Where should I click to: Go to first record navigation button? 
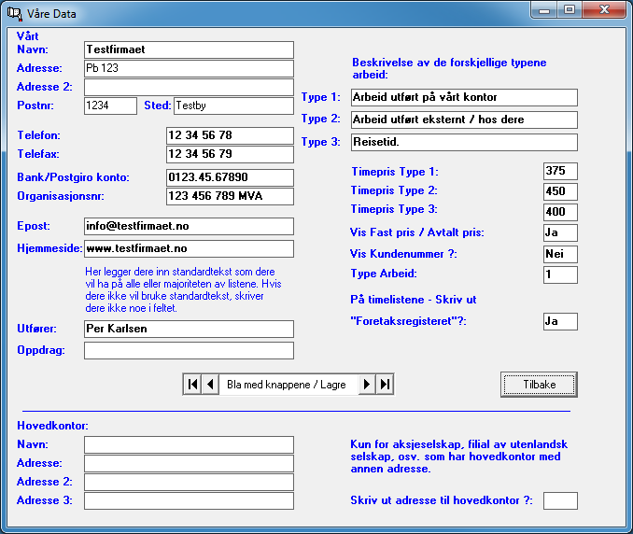[x=192, y=384]
